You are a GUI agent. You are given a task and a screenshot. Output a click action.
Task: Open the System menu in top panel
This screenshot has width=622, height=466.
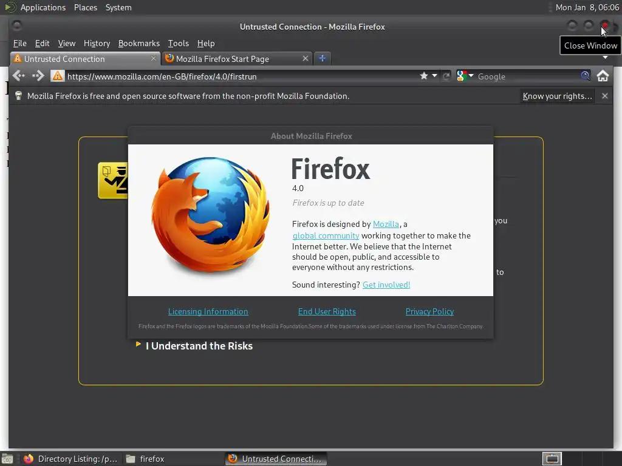(x=118, y=7)
